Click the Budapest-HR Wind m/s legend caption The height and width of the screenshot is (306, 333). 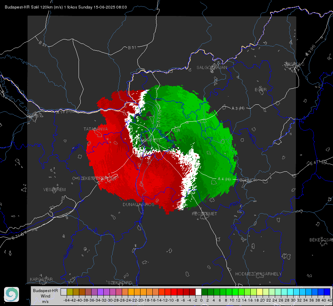pyautogui.click(x=46, y=296)
